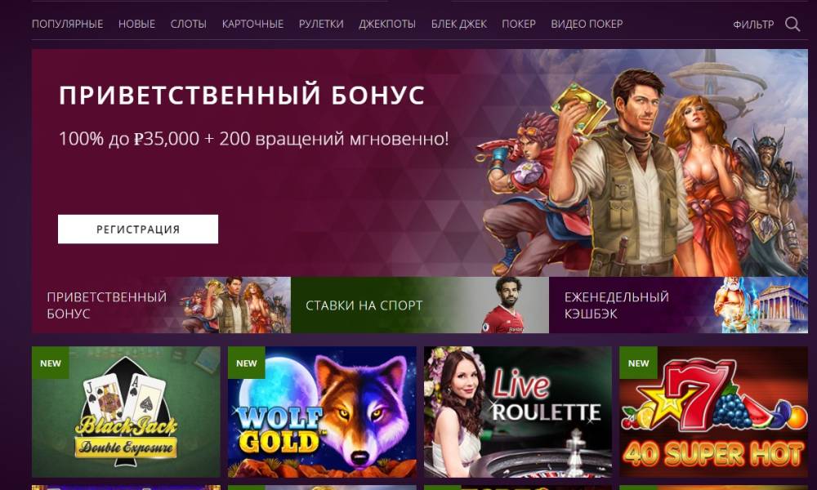The width and height of the screenshot is (817, 490).
Task: Open the ДЖЕКПОТЫ tab
Action: [387, 24]
